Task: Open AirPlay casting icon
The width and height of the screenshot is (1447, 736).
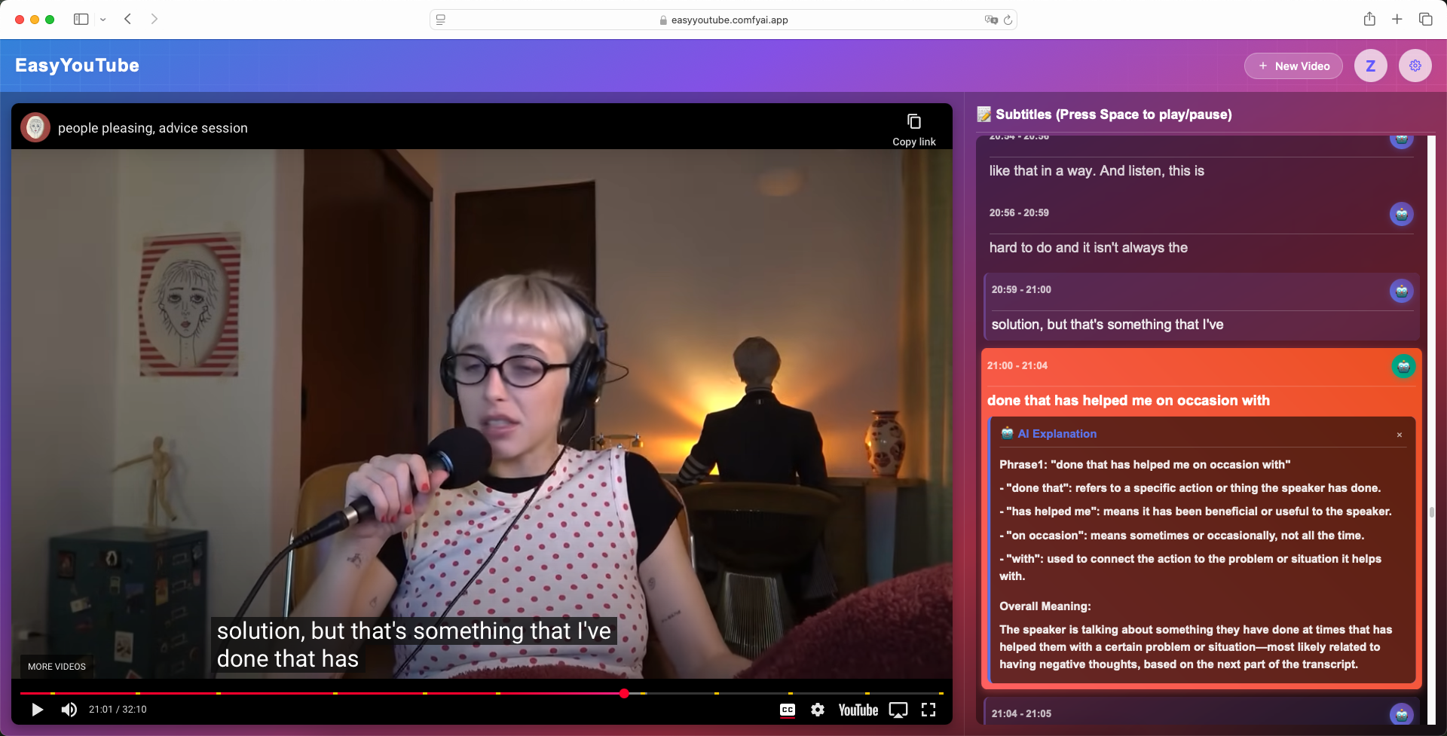Action: [x=898, y=710]
